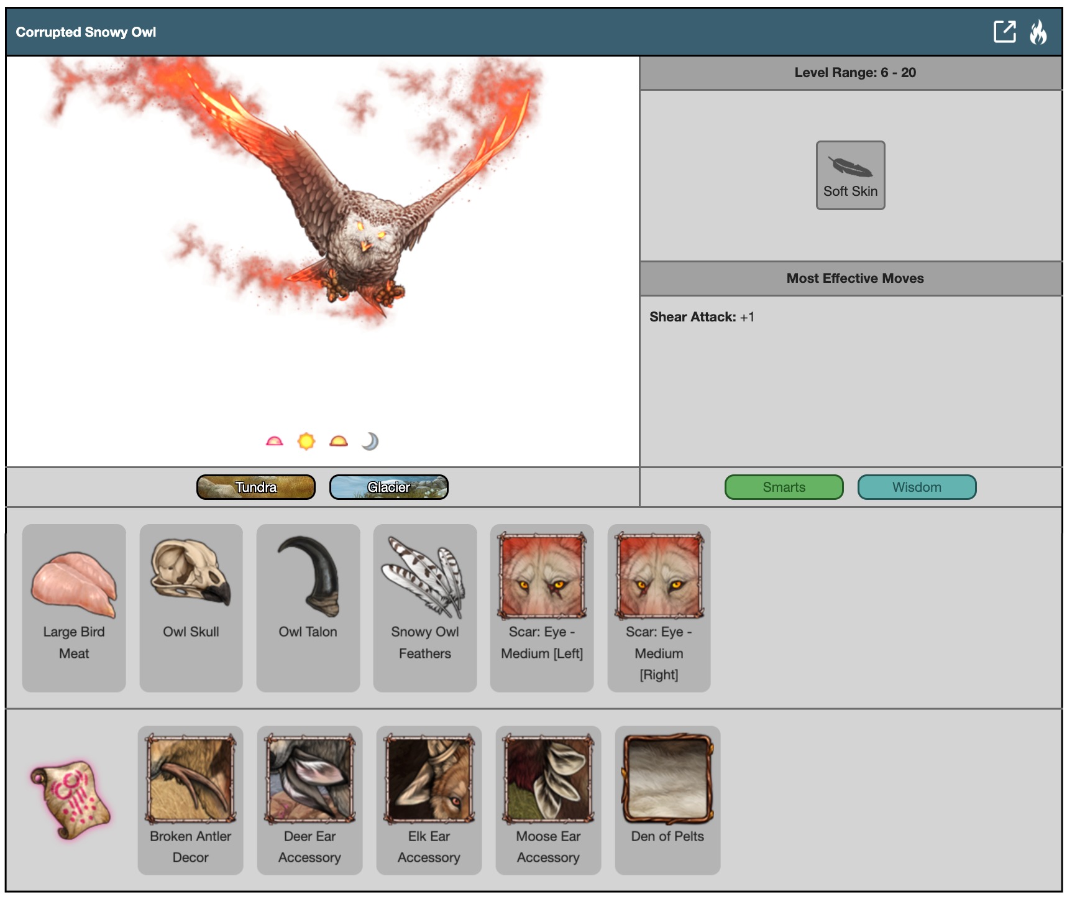Select the green Smarts stat button
This screenshot has width=1067, height=899.
(784, 487)
